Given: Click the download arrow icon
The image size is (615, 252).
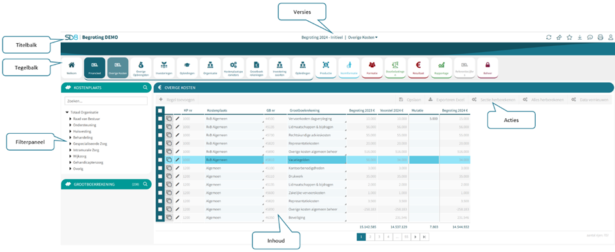Looking at the screenshot, I should (x=580, y=37).
